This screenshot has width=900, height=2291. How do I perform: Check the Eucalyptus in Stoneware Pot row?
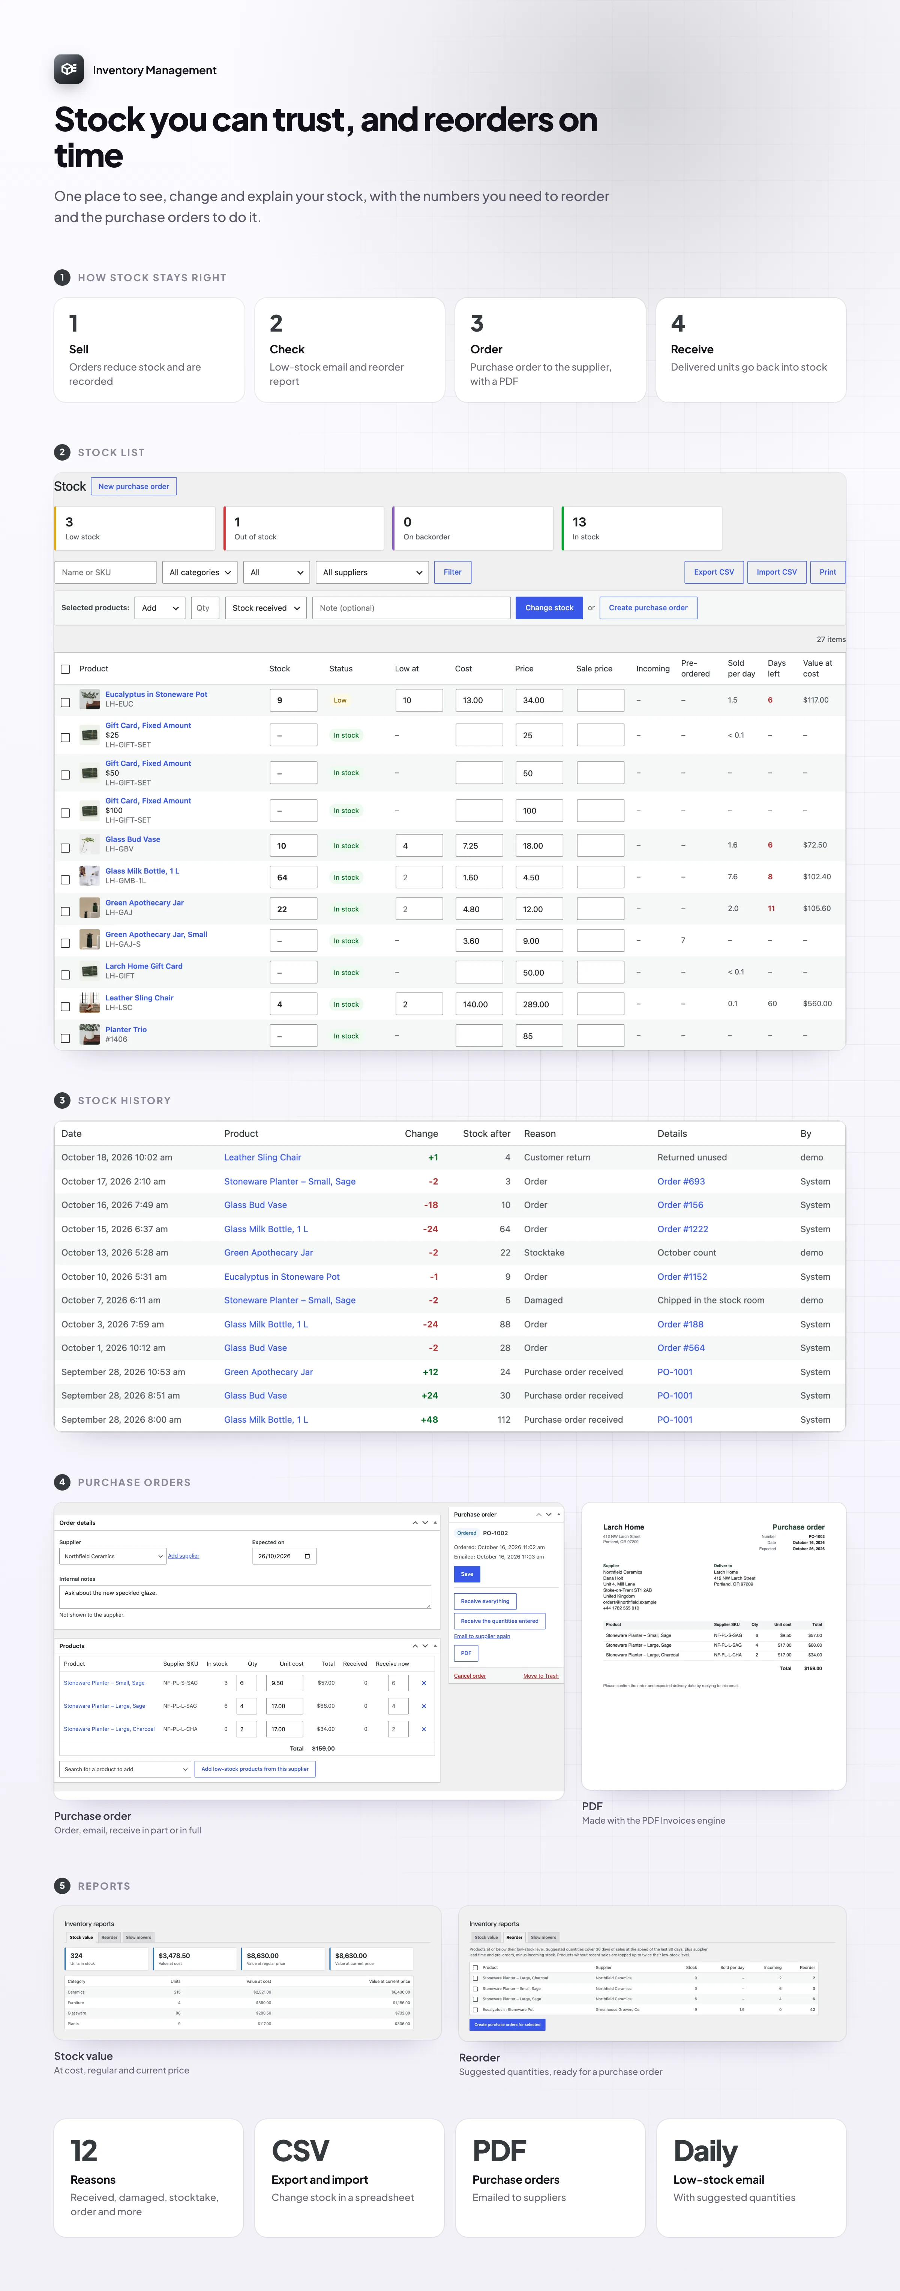pyautogui.click(x=65, y=703)
